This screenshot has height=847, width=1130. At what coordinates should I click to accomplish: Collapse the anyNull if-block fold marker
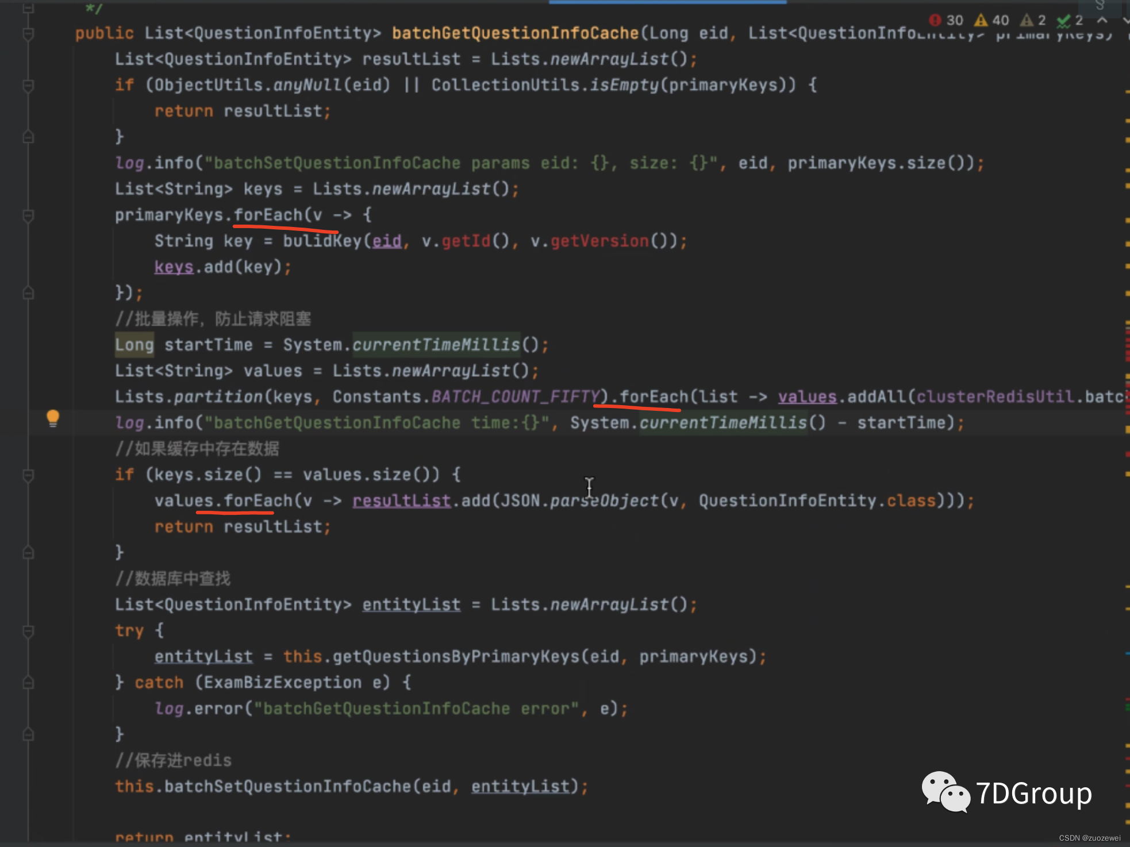click(x=28, y=86)
